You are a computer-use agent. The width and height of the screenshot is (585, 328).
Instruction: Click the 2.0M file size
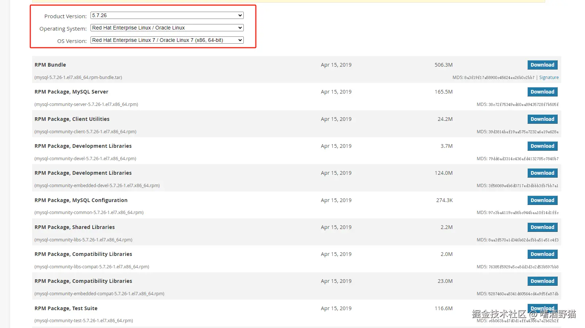pyautogui.click(x=447, y=254)
